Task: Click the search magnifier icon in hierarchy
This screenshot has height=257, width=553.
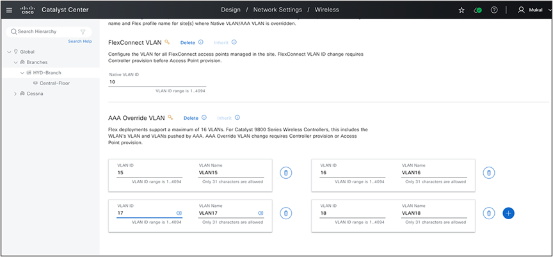Action: 13,32
